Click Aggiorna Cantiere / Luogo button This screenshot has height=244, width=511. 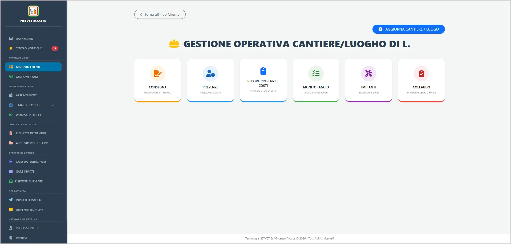click(408, 29)
